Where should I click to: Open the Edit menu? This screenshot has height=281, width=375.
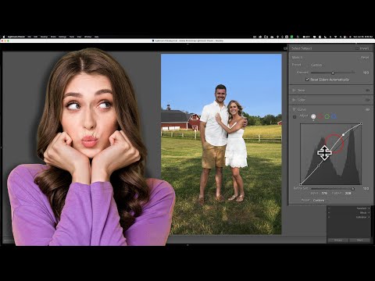(x=36, y=37)
